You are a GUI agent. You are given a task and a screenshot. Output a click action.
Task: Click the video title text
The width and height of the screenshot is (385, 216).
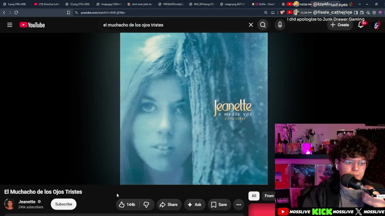[x=43, y=192]
